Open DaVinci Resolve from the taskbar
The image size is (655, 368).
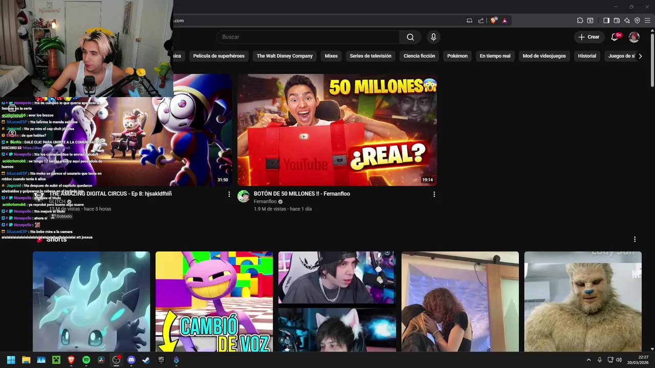[x=101, y=360]
